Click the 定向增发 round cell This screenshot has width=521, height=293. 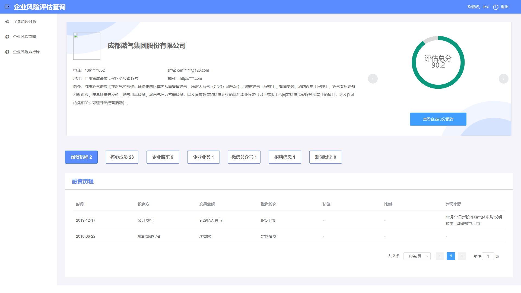(269, 236)
